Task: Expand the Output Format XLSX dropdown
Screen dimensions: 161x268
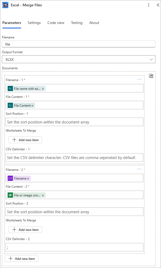Action: tap(79, 59)
